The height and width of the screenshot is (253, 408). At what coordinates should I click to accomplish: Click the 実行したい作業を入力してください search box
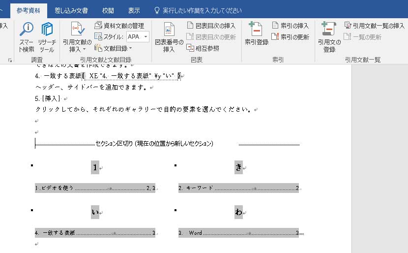(202, 10)
